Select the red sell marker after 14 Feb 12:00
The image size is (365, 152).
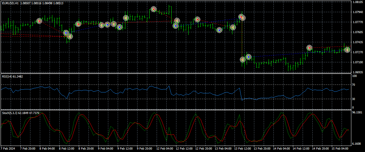pos(309,48)
